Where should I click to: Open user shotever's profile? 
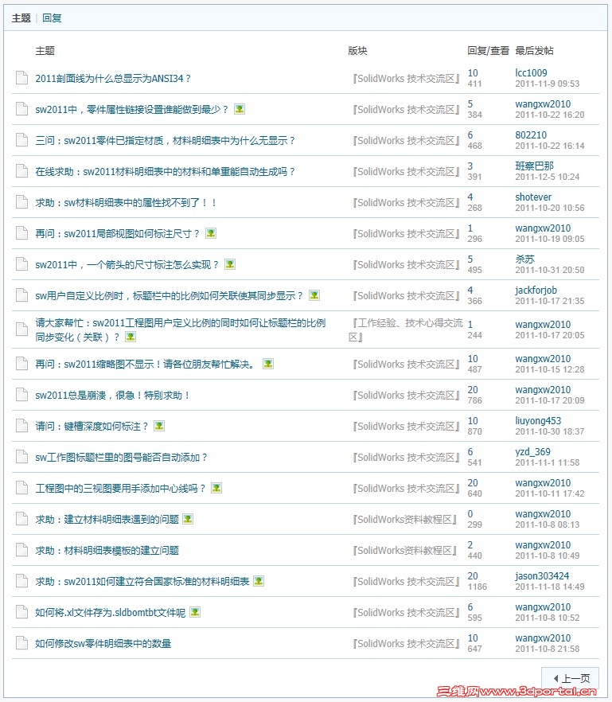[x=533, y=197]
